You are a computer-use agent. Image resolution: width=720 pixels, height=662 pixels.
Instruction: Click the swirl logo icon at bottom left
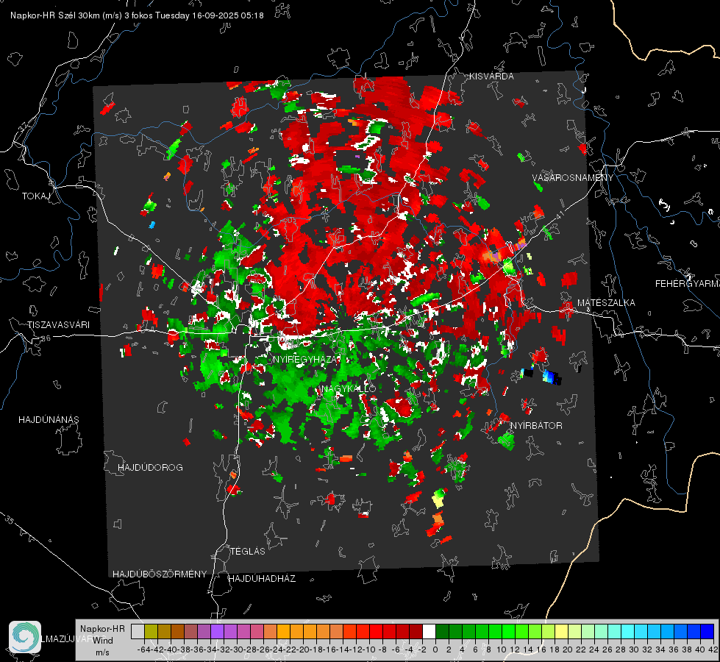tap(25, 637)
